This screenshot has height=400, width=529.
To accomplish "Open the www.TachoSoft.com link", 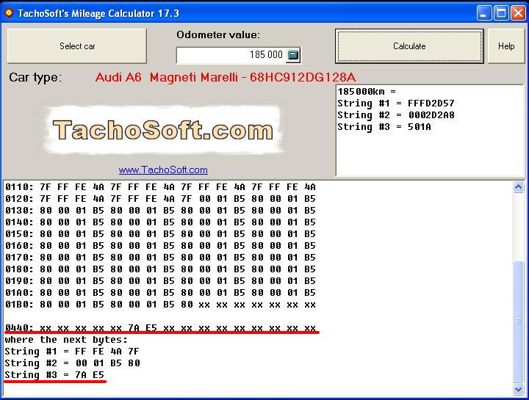I will click(163, 170).
